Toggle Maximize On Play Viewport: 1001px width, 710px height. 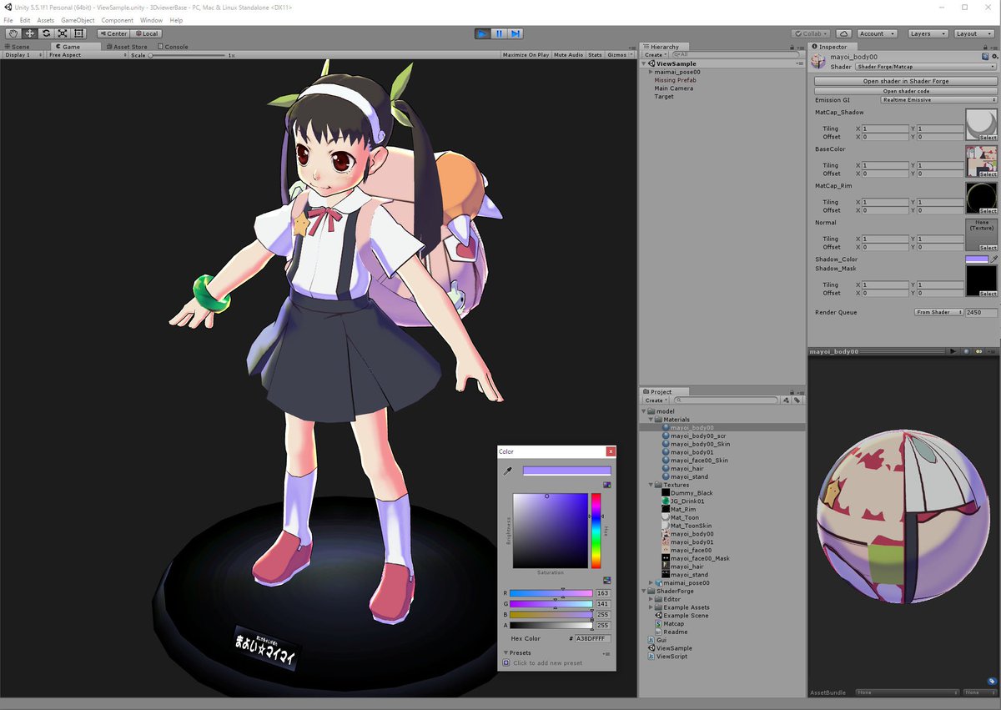click(526, 55)
